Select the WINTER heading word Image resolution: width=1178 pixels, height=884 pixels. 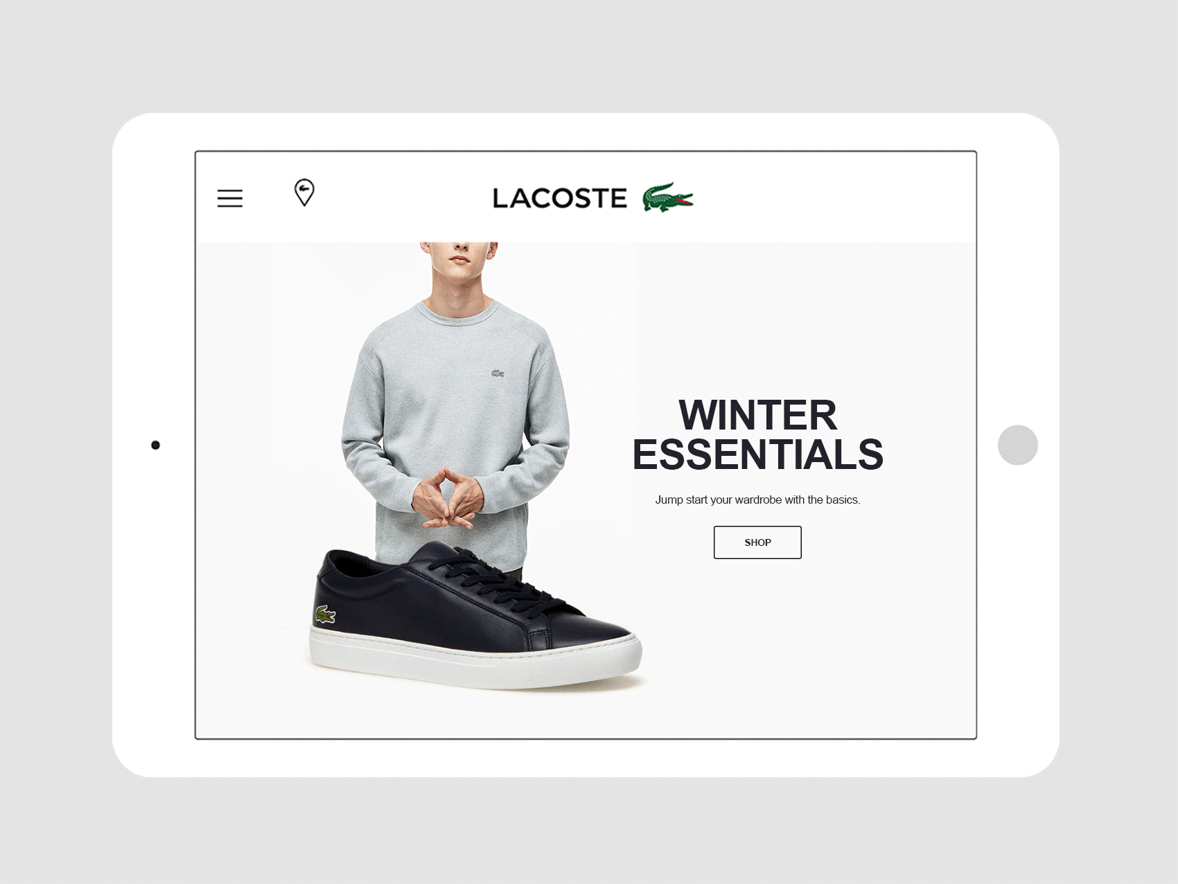(x=757, y=415)
